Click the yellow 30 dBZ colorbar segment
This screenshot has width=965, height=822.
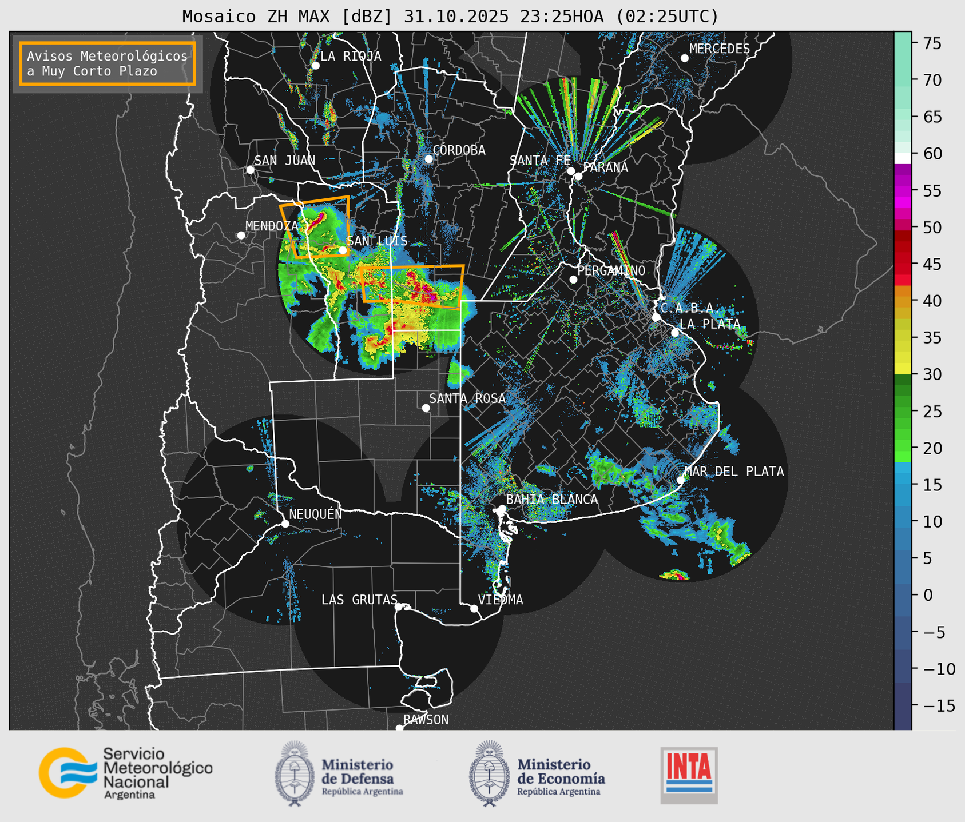point(902,366)
